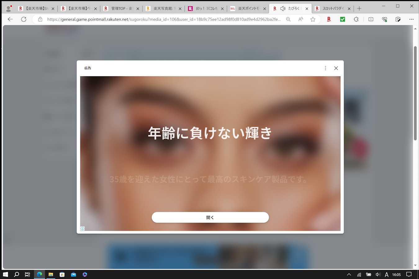Open the browser profile icon
The width and height of the screenshot is (419, 279).
pos(9,8)
